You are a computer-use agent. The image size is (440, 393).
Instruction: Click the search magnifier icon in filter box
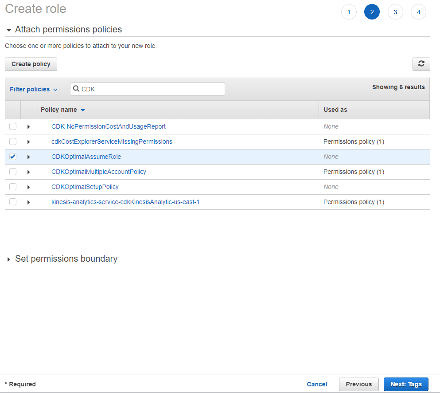click(x=76, y=89)
